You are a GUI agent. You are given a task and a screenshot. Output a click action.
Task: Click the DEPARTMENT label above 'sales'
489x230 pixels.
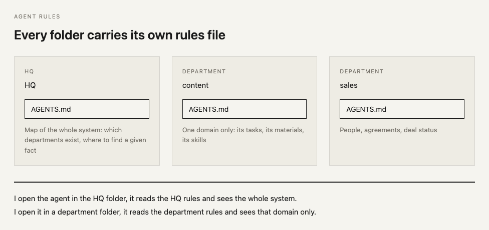pyautogui.click(x=361, y=71)
